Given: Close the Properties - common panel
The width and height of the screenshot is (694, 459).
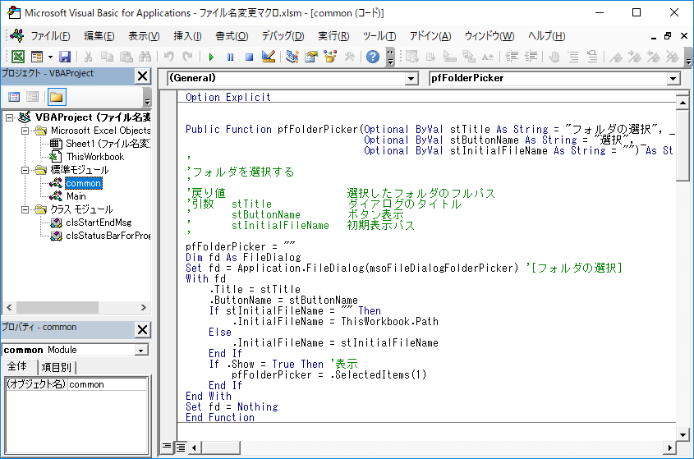Looking at the screenshot, I should point(143,330).
